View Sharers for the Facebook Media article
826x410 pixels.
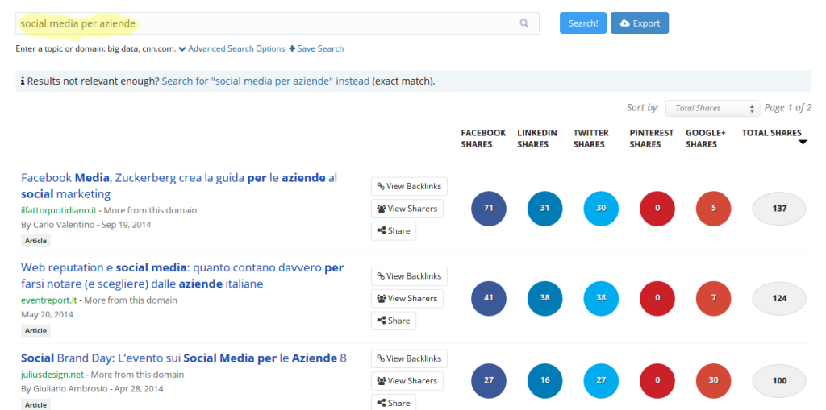(407, 209)
